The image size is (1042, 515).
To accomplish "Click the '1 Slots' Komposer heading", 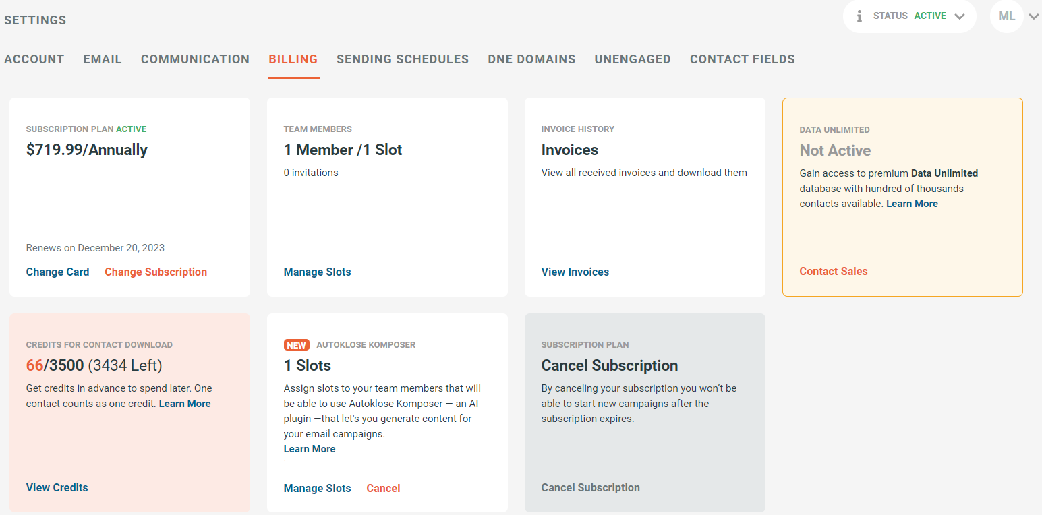I will (308, 365).
